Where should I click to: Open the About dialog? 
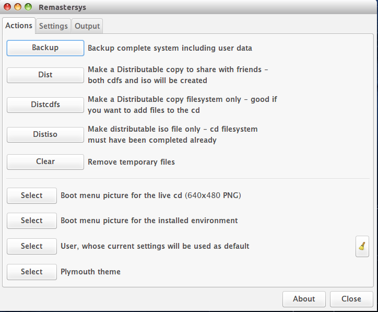[x=304, y=299]
